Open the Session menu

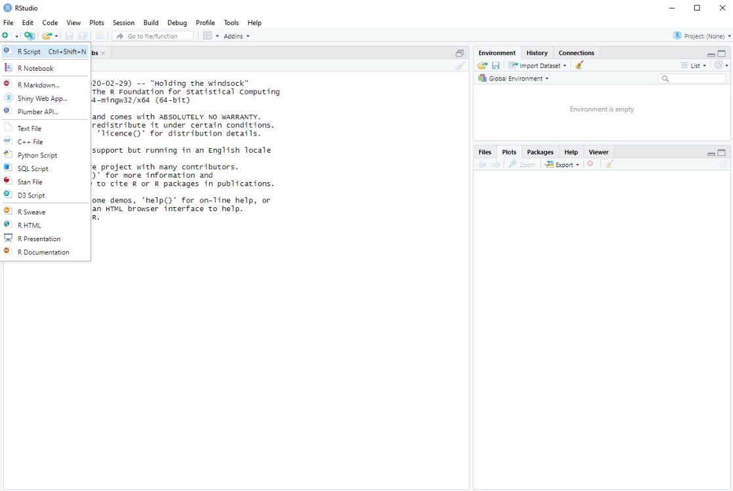pos(123,22)
